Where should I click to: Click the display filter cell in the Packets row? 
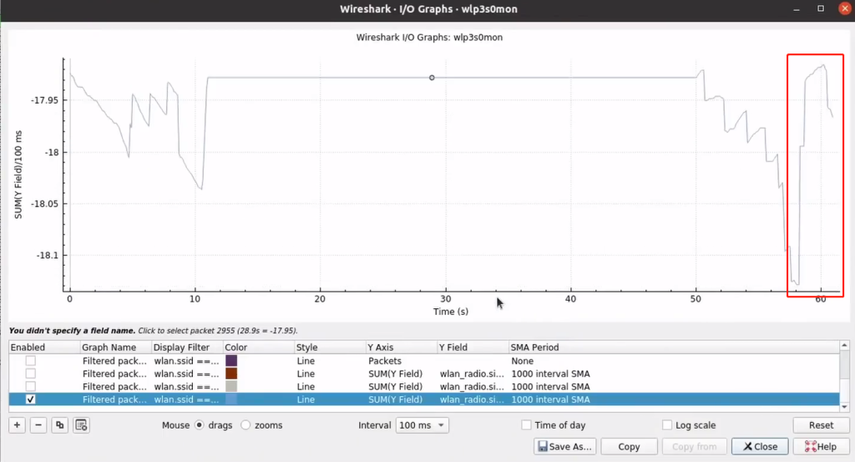(186, 361)
